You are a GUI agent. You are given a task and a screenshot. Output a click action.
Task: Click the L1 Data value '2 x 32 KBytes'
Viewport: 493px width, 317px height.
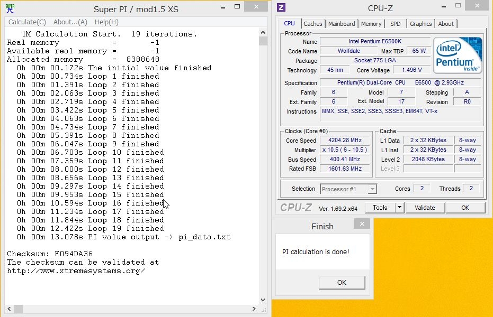(428, 140)
